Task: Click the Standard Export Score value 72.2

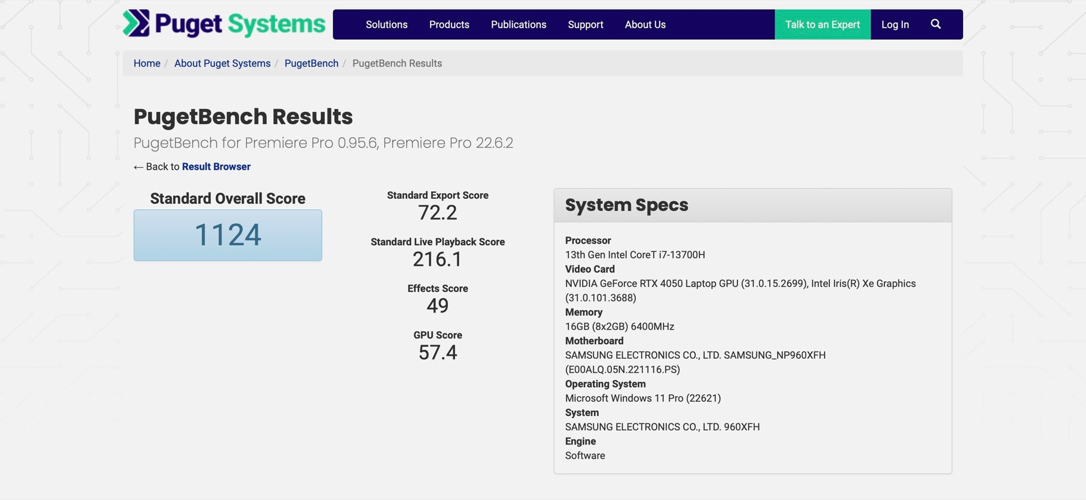Action: point(438,213)
